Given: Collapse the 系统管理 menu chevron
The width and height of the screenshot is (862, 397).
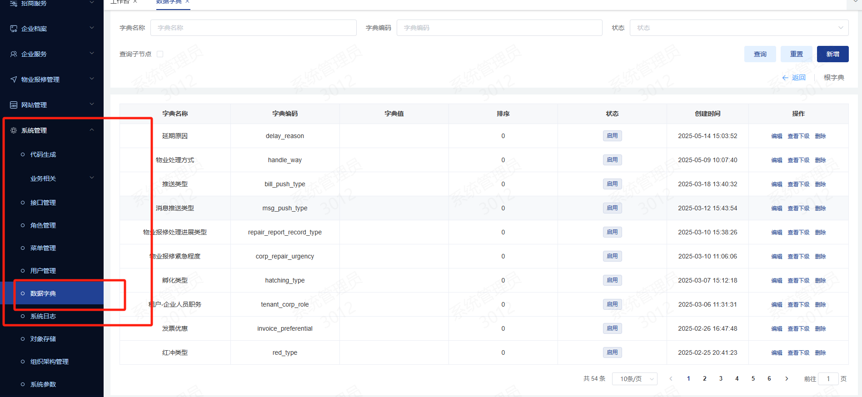Looking at the screenshot, I should [x=92, y=130].
